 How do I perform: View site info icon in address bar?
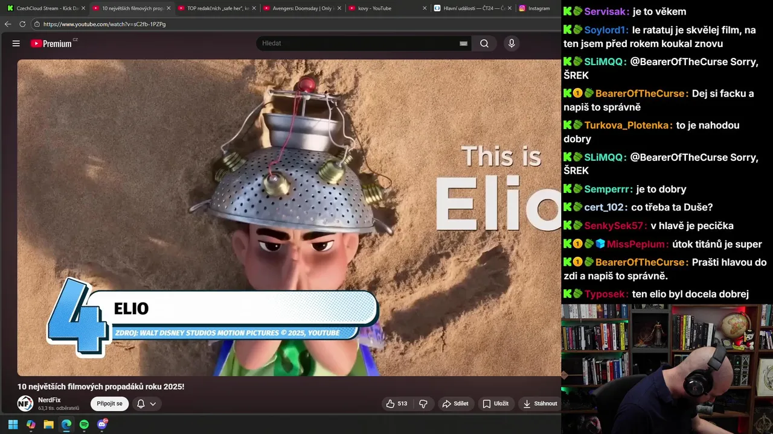click(x=37, y=24)
